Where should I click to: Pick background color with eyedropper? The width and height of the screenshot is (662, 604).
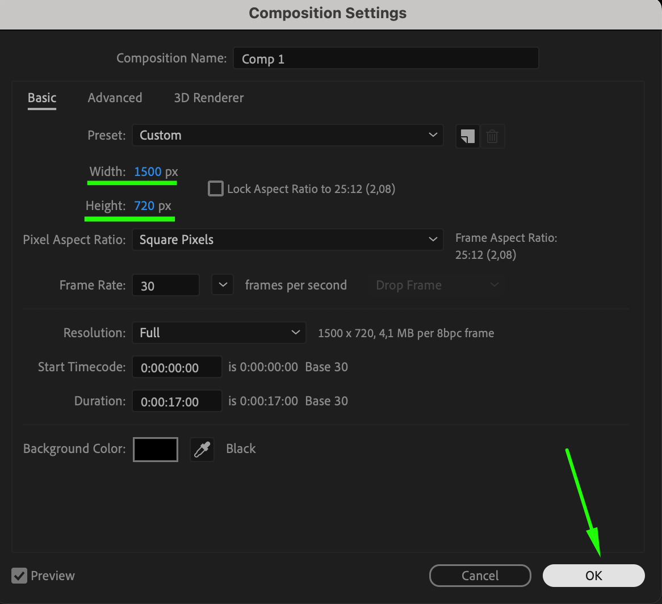pyautogui.click(x=202, y=450)
